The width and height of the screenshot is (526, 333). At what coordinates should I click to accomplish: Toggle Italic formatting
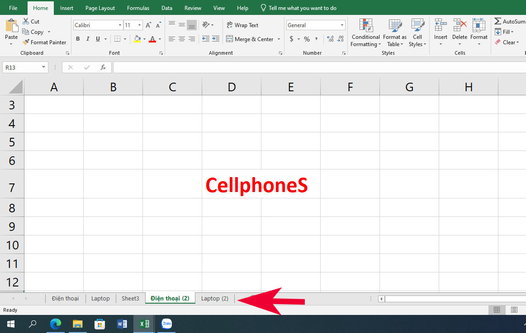(88, 39)
